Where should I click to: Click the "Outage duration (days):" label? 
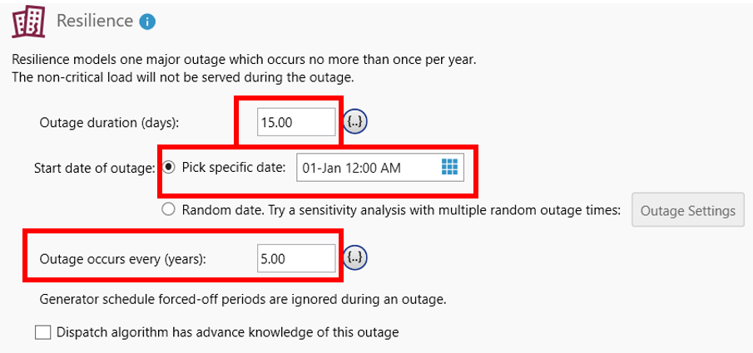[109, 123]
